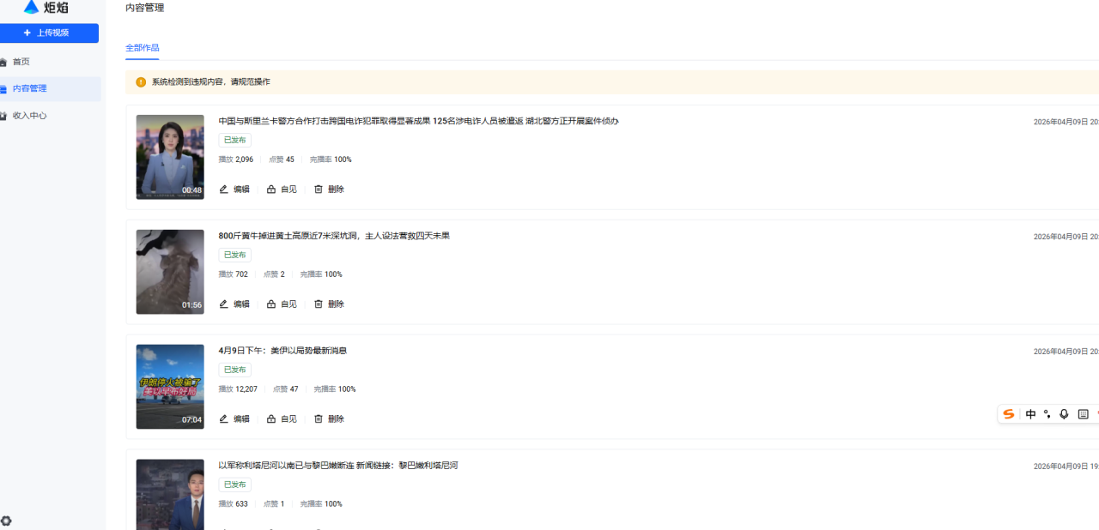
Task: Switch to the 全部作品 tab
Action: (142, 48)
